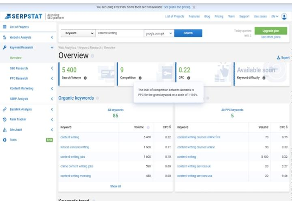292x201 pixels.
Task: Expand PPC Research submenu
Action: [x=52, y=78]
